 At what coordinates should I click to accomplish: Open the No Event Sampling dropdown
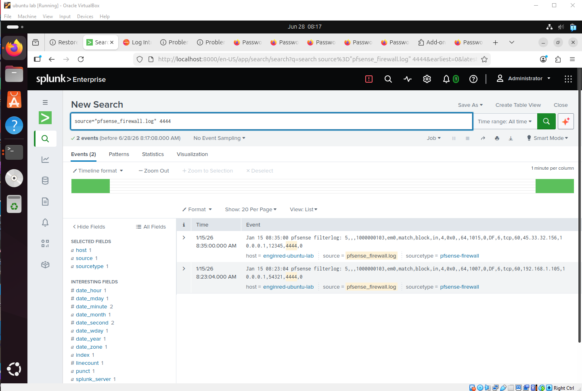(x=219, y=138)
